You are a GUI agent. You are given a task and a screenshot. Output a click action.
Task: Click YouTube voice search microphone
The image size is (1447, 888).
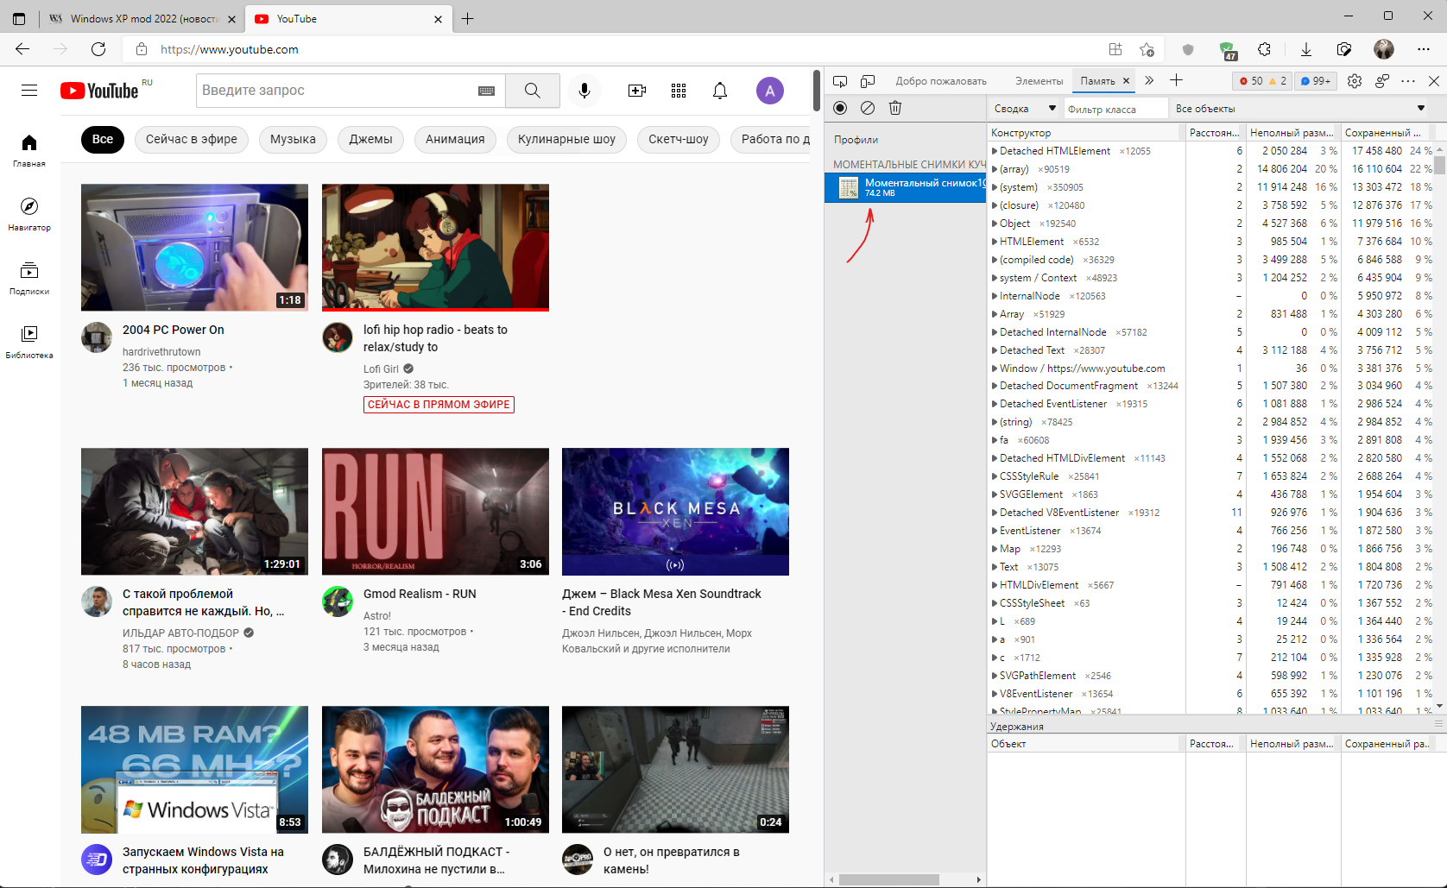[x=584, y=91]
